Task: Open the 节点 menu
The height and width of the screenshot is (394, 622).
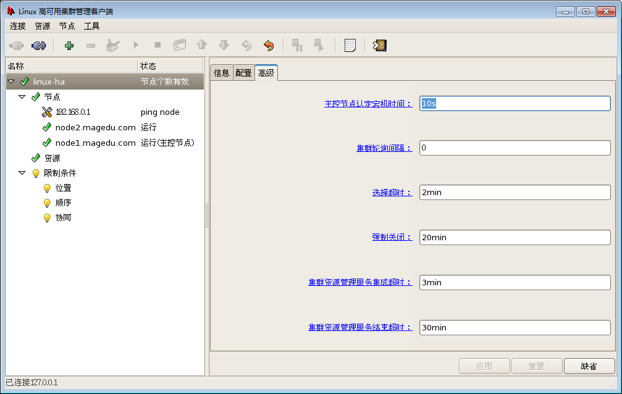Action: (x=67, y=26)
